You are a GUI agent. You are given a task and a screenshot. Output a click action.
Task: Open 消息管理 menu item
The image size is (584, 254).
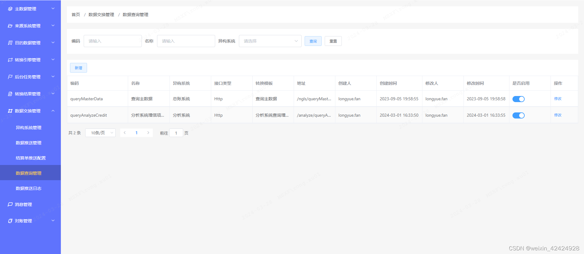(30, 204)
